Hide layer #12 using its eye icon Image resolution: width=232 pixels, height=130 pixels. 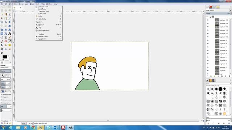pos(208,30)
